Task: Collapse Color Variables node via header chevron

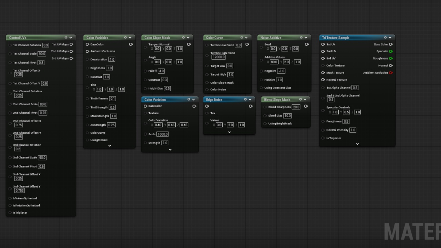Action: coord(130,38)
